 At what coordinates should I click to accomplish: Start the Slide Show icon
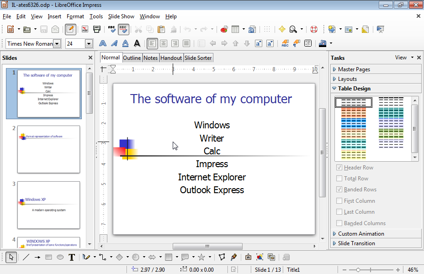(380, 29)
